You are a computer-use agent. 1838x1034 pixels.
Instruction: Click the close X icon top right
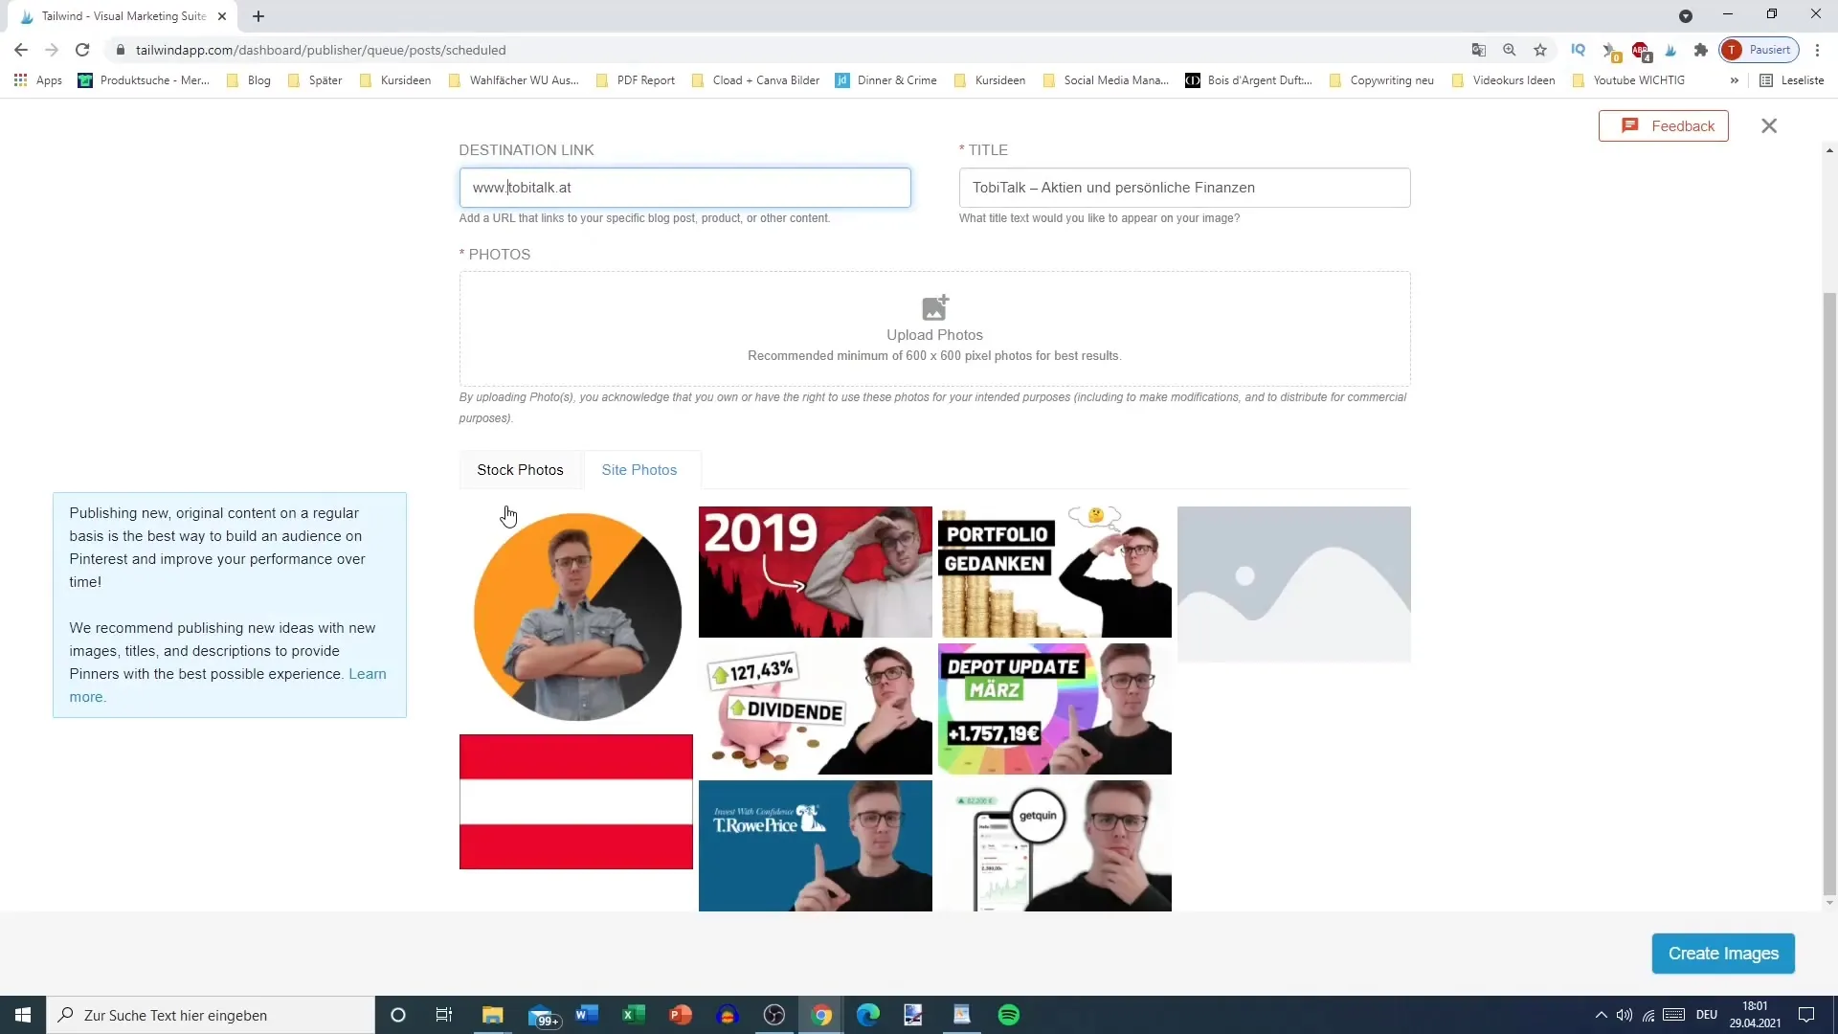[1768, 126]
